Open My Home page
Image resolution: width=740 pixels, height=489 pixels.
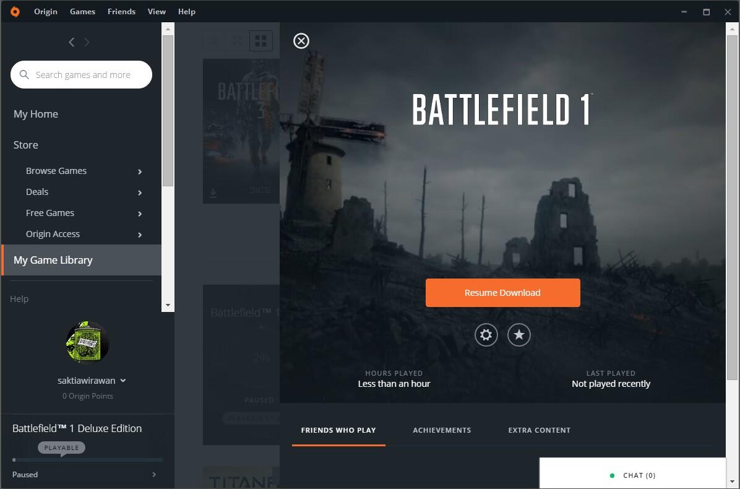(x=36, y=115)
